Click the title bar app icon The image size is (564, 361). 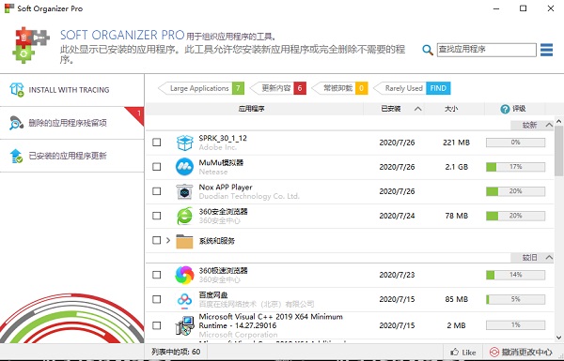tap(9, 8)
